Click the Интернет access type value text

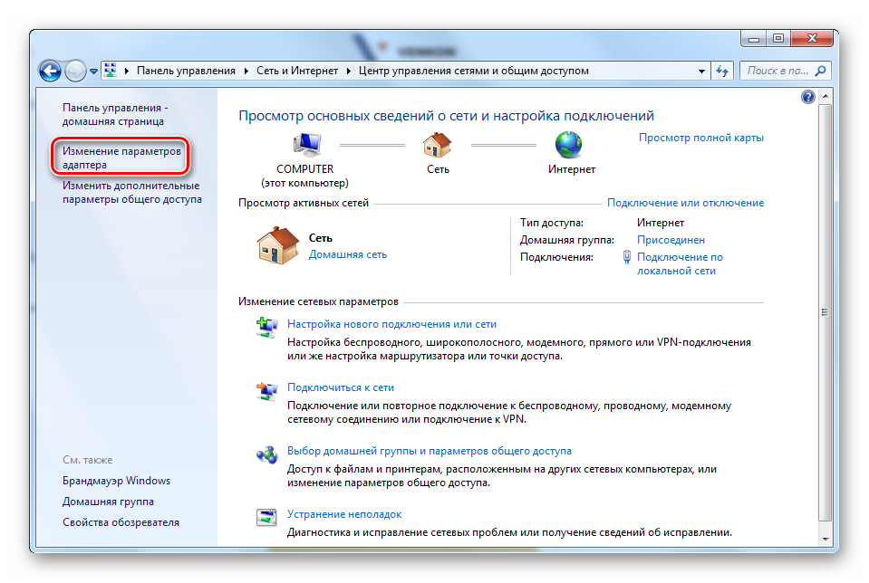660,223
